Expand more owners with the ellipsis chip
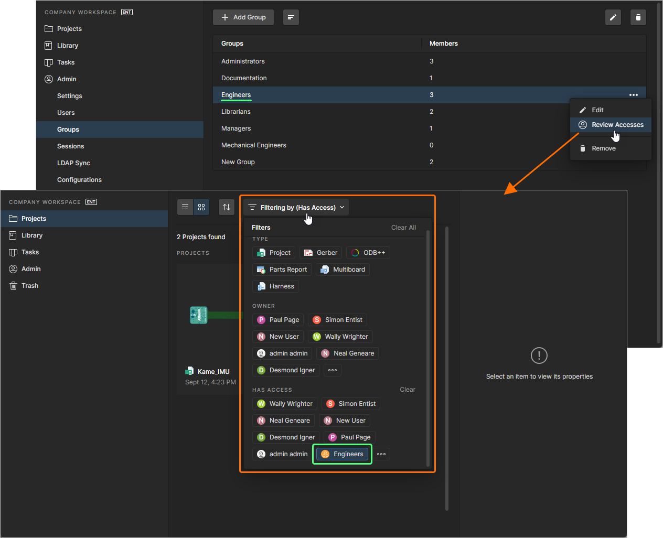 (x=333, y=370)
